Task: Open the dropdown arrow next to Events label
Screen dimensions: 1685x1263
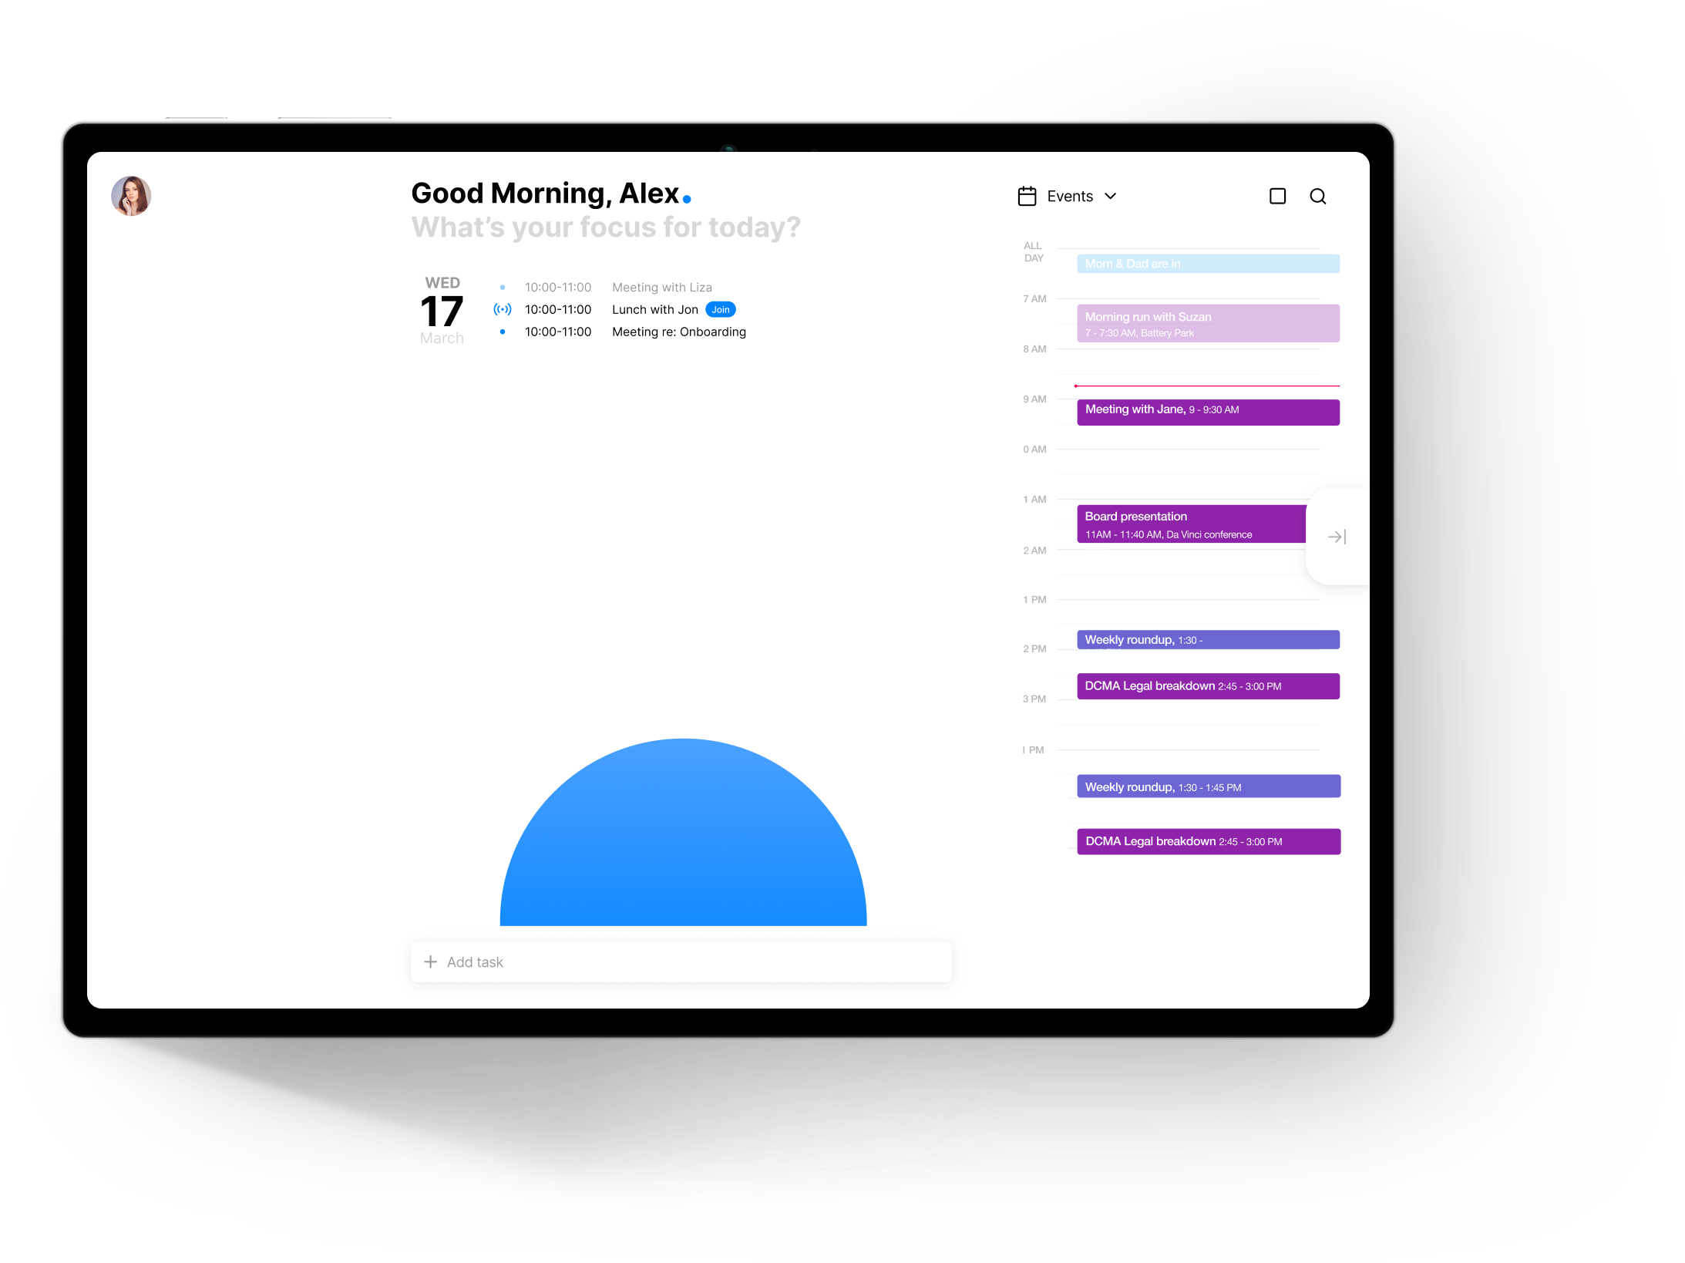Action: pyautogui.click(x=1111, y=197)
